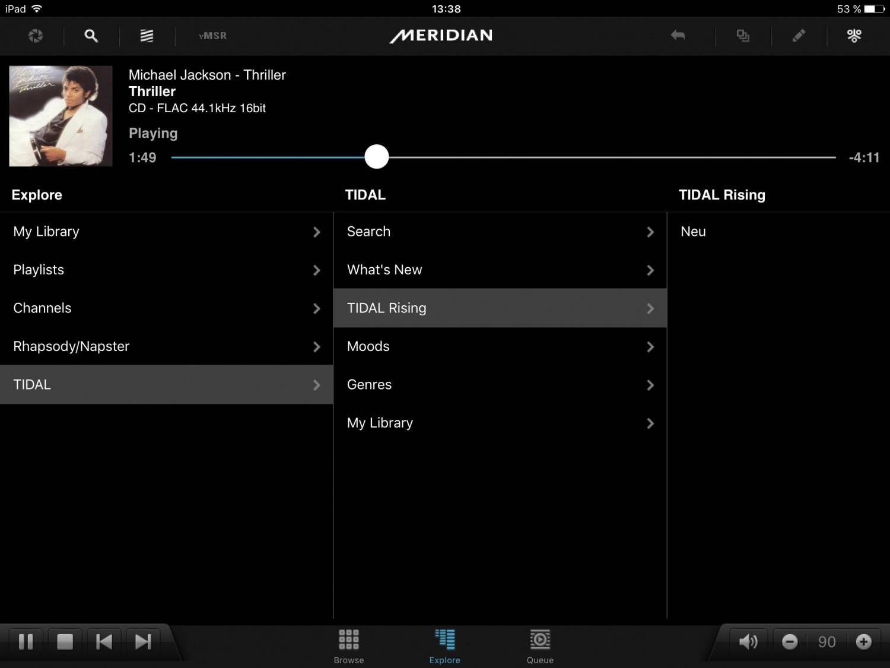890x668 pixels.
Task: Open Search in the TIDAL column
Action: click(500, 232)
